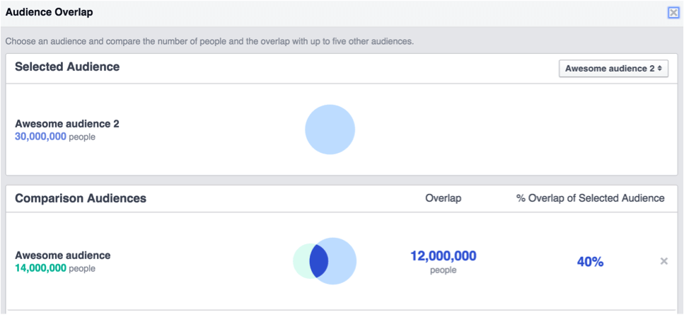Click the overlap Venn diagram
The image size is (684, 315).
tap(325, 261)
